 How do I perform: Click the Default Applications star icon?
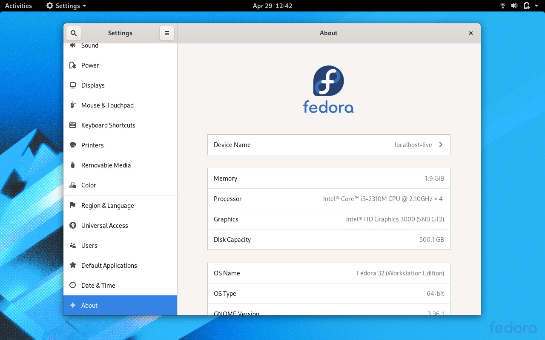(x=73, y=266)
